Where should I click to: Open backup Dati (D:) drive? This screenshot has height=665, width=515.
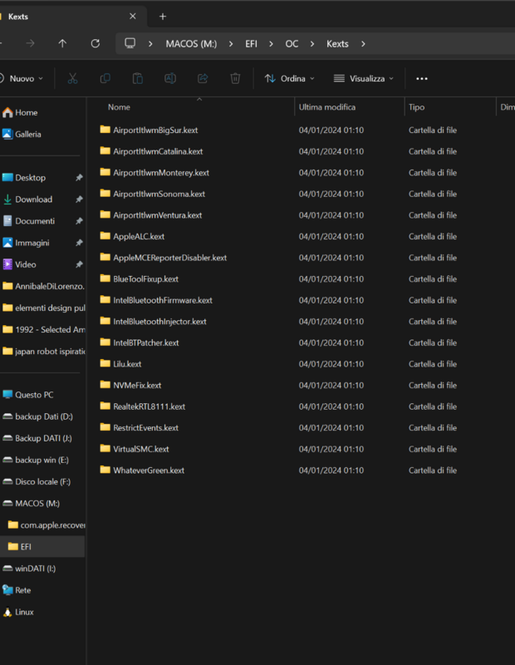[37, 416]
